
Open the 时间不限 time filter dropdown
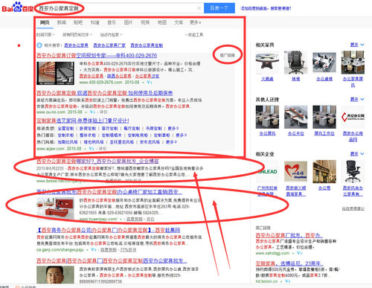click(45, 34)
